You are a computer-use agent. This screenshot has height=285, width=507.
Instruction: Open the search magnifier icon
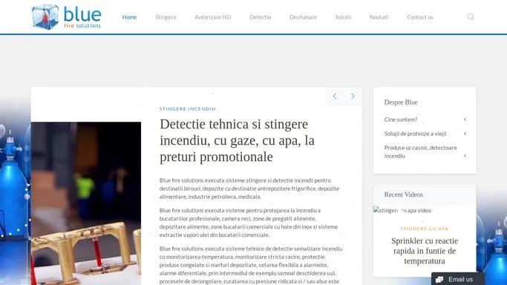471,17
